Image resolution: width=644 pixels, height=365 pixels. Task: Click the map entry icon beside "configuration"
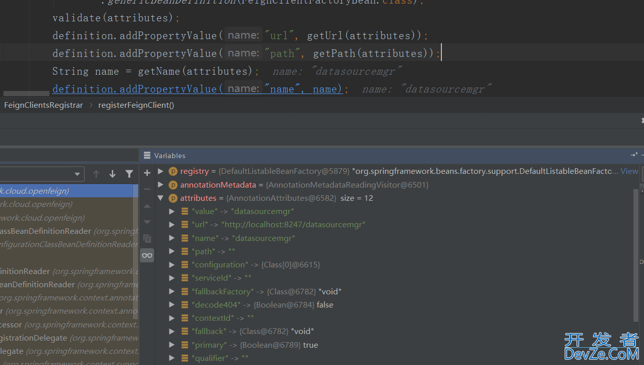[x=185, y=265]
